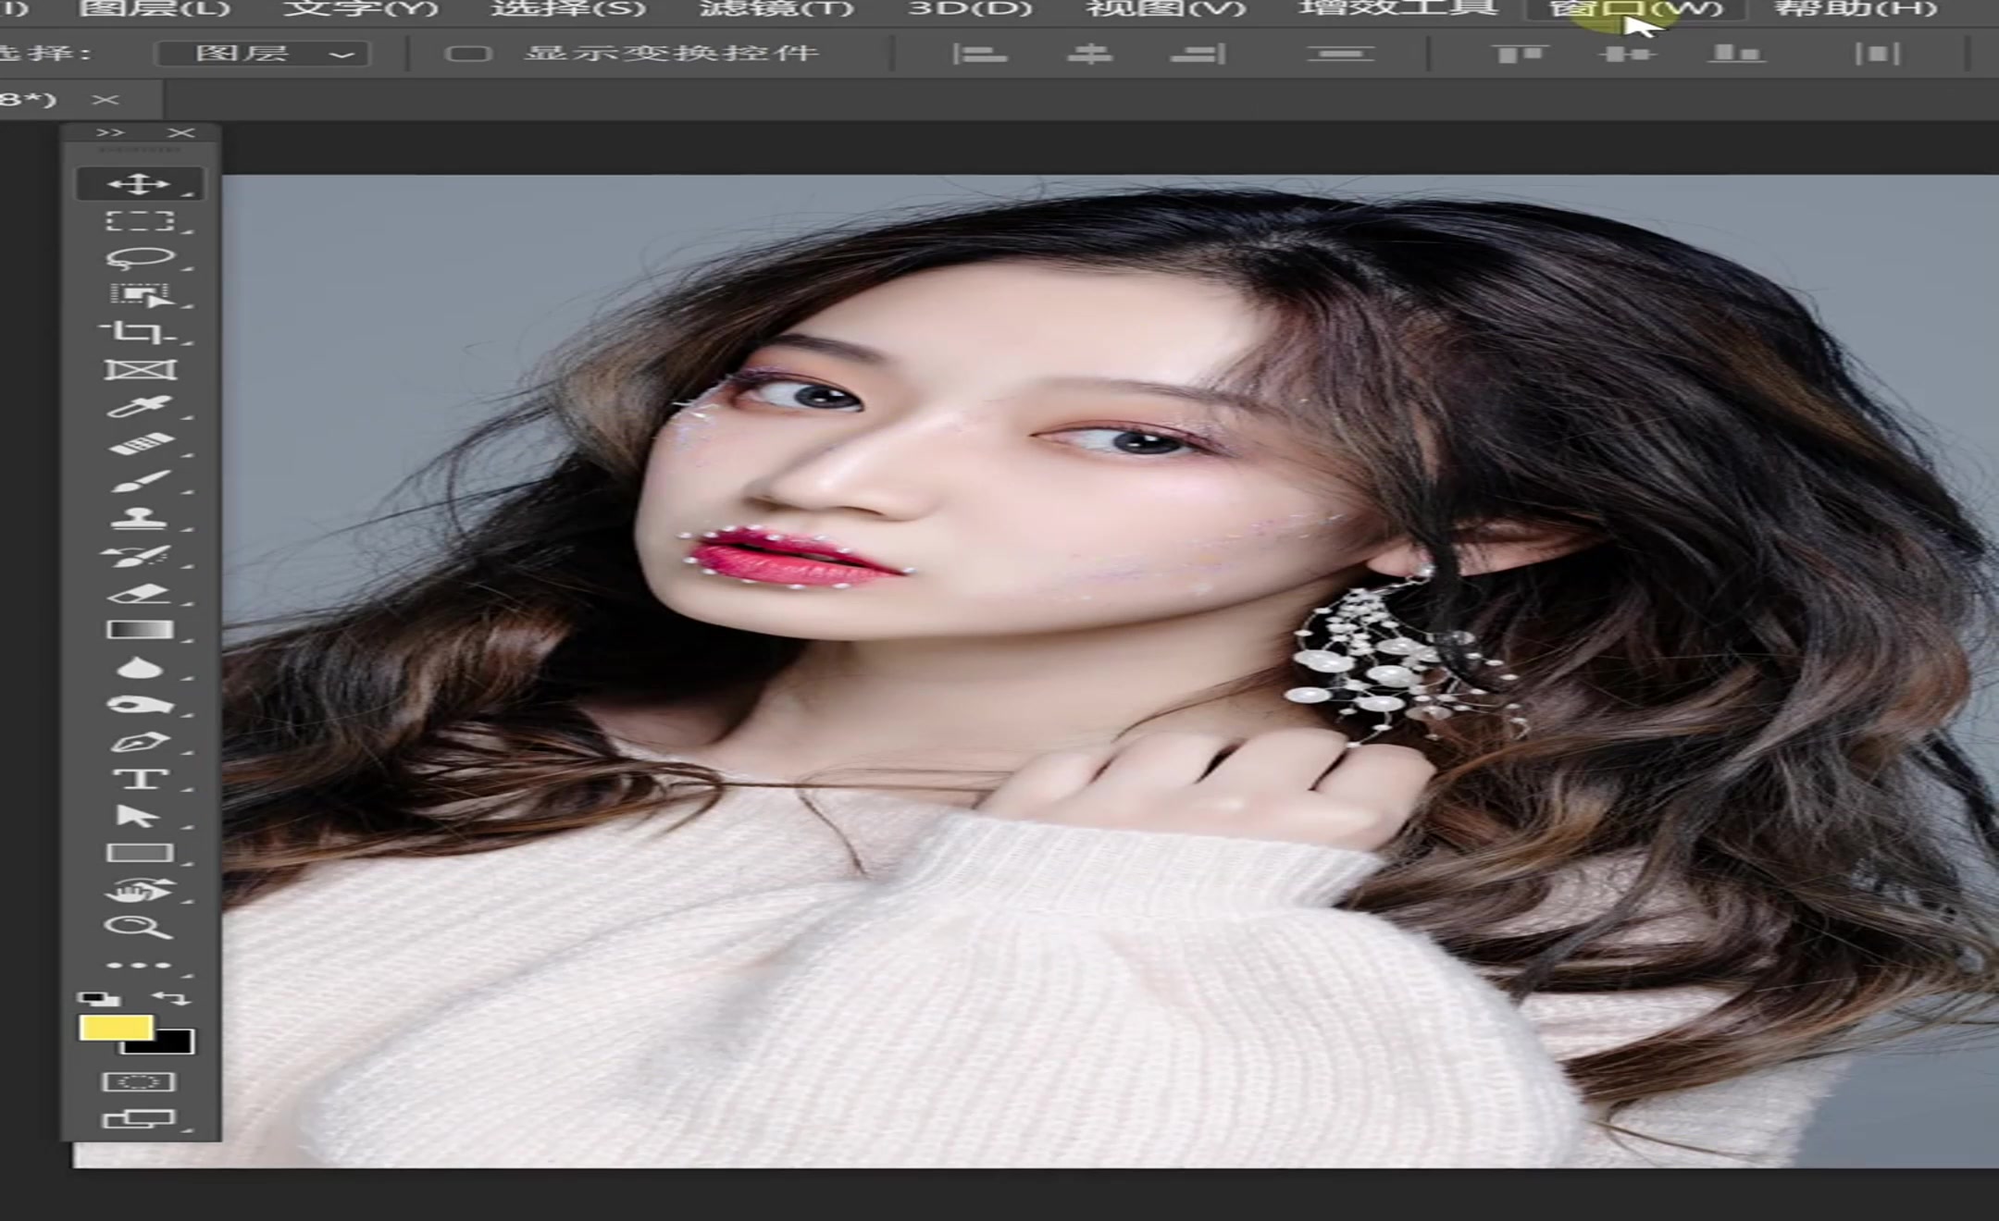The width and height of the screenshot is (1999, 1221).
Task: Select the Brush tool
Action: coord(139,481)
